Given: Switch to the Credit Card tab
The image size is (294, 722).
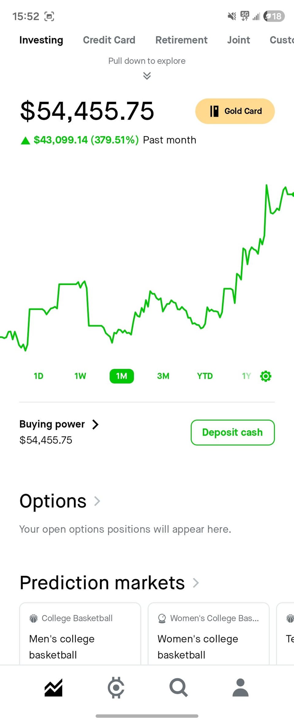Looking at the screenshot, I should pos(109,40).
